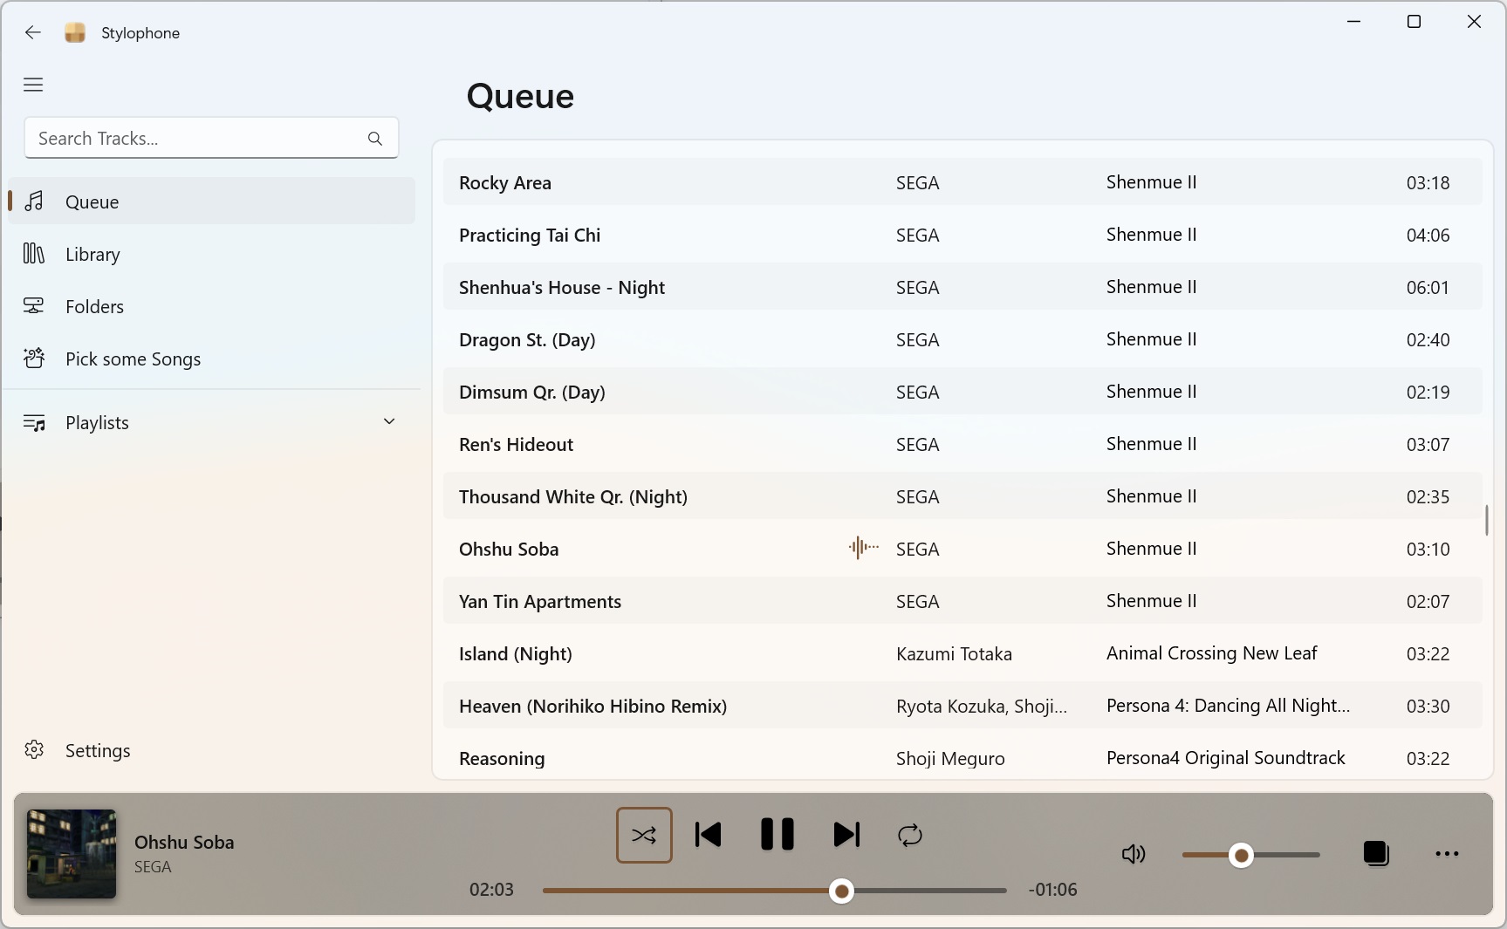The image size is (1507, 929).
Task: Open the hamburger navigation menu
Action: click(x=33, y=85)
